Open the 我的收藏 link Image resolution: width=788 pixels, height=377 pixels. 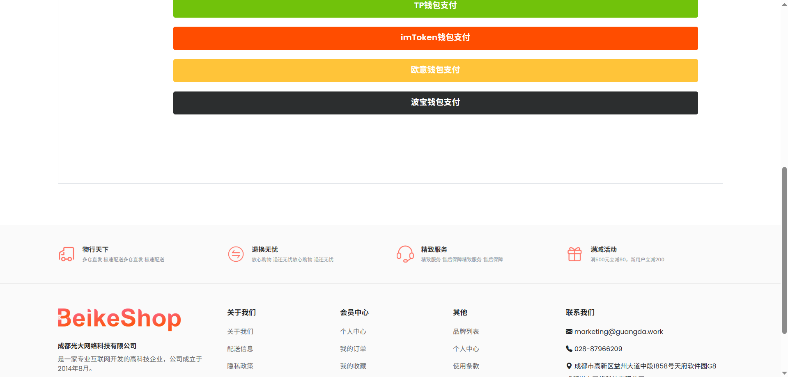click(353, 366)
